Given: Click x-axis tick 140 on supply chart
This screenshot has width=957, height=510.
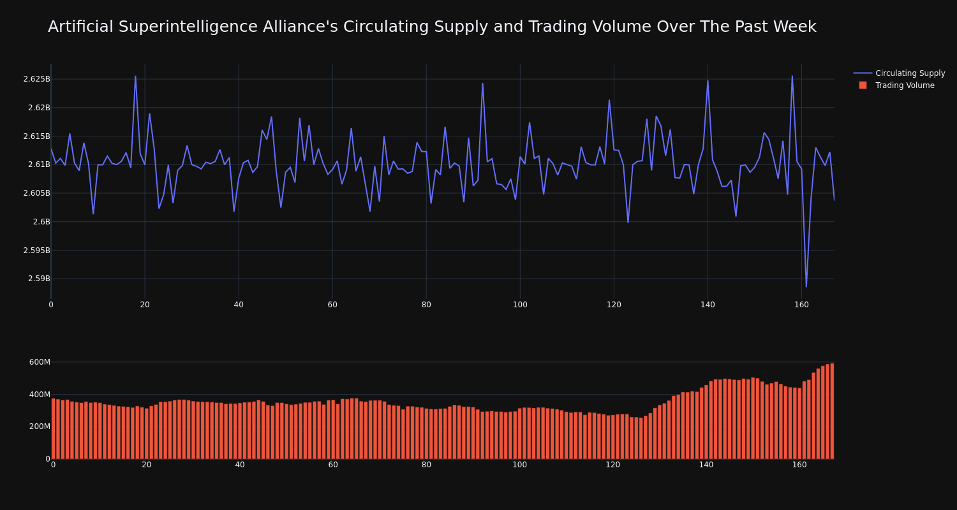Looking at the screenshot, I should pos(708,305).
